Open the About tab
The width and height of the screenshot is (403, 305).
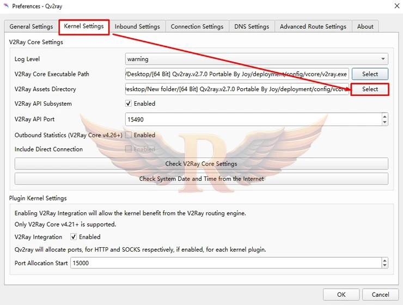tap(365, 26)
